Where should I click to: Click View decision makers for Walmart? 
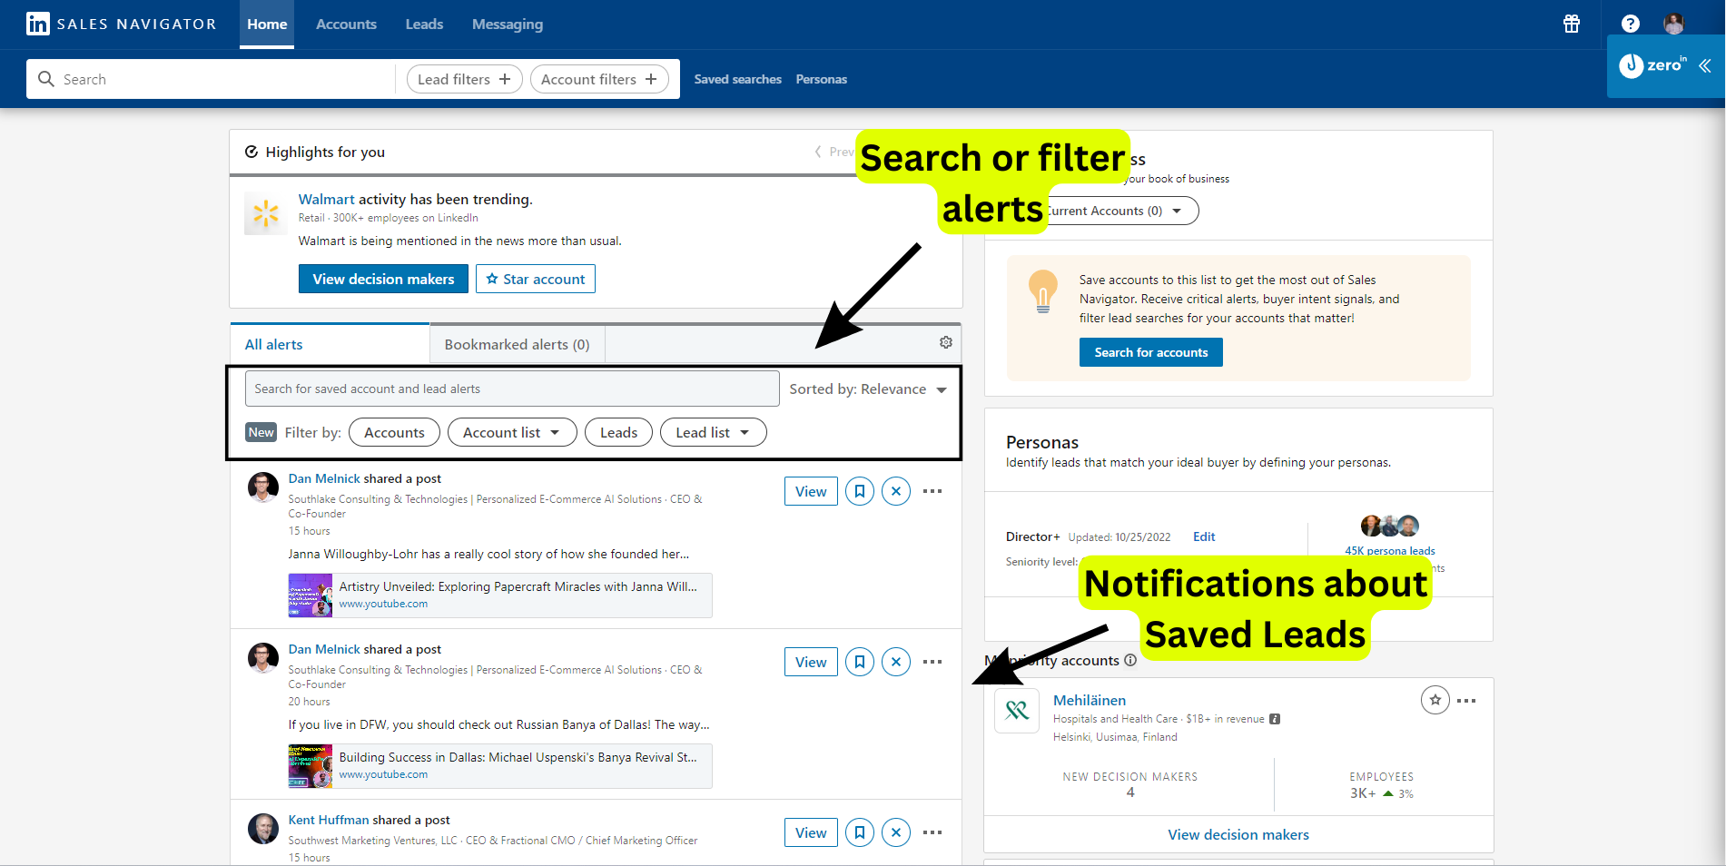(383, 279)
